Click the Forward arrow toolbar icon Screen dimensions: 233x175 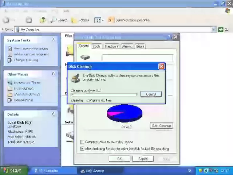pos(29,20)
